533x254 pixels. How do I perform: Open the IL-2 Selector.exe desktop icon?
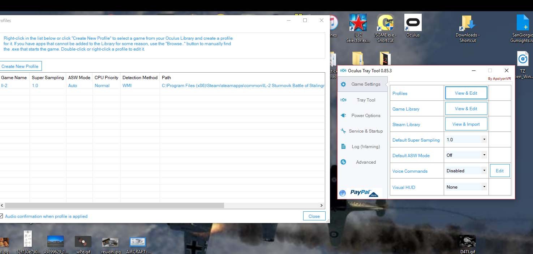pos(358,28)
